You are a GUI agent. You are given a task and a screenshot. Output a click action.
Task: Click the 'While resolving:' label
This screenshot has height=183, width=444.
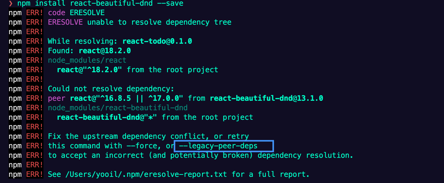coord(83,41)
